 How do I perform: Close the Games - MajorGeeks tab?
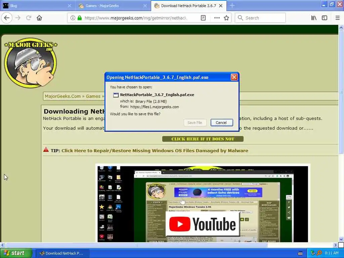145,6
